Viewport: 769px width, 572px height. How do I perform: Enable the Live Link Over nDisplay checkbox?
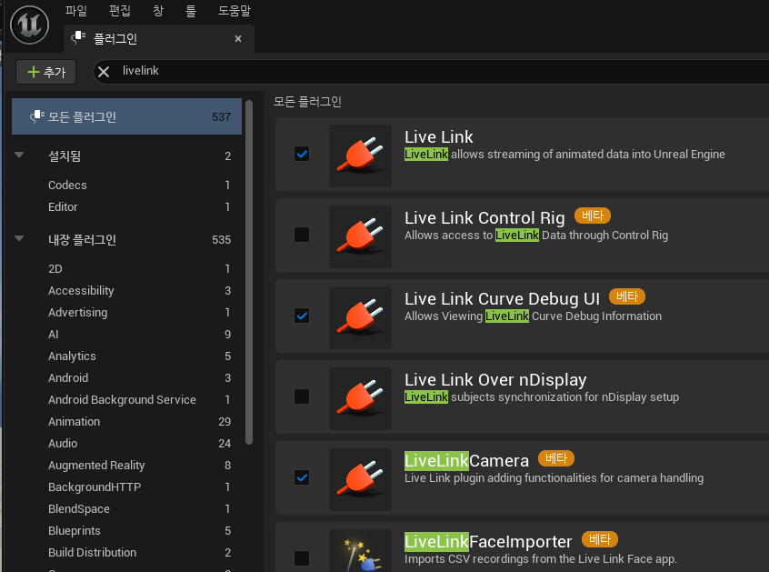[302, 396]
